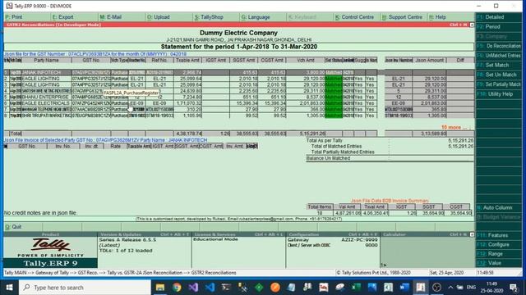This screenshot has width=526, height=295.
Task: Click the Value button
Action: [499, 263]
